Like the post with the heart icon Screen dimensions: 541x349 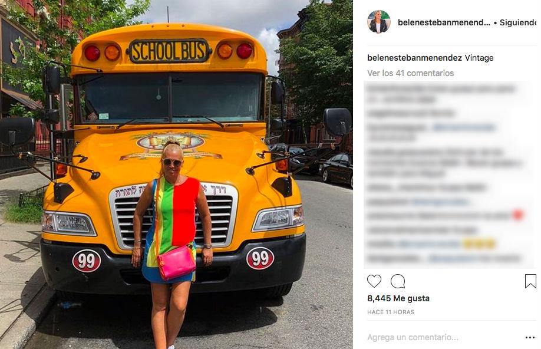pyautogui.click(x=374, y=281)
